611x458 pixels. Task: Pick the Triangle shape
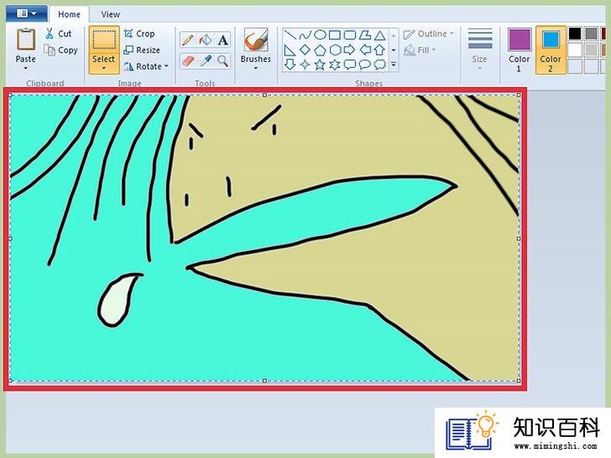point(379,35)
